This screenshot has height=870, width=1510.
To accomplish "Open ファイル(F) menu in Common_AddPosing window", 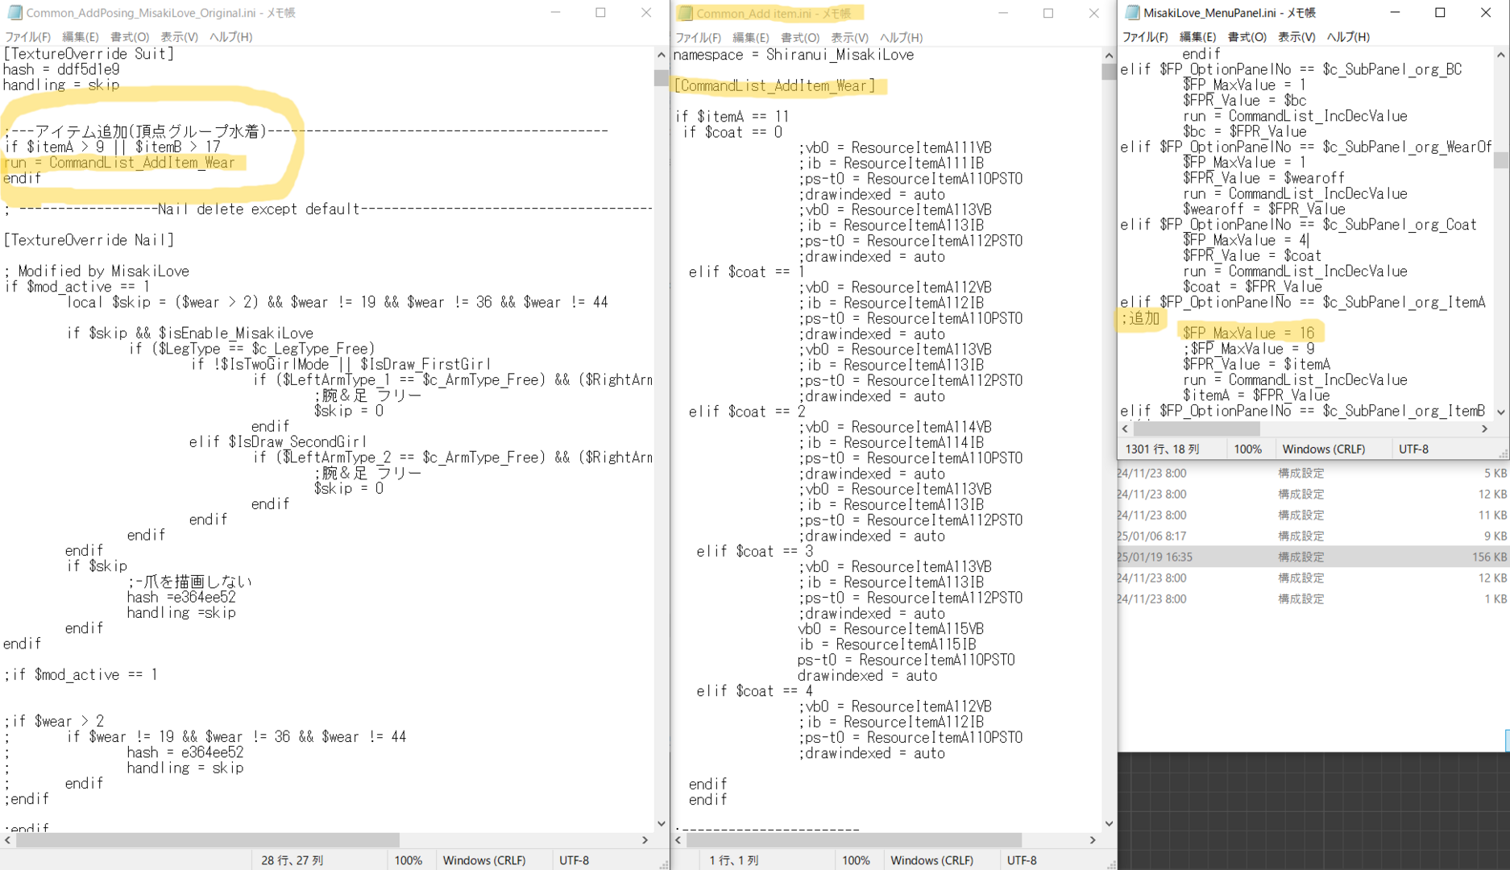I will [27, 37].
